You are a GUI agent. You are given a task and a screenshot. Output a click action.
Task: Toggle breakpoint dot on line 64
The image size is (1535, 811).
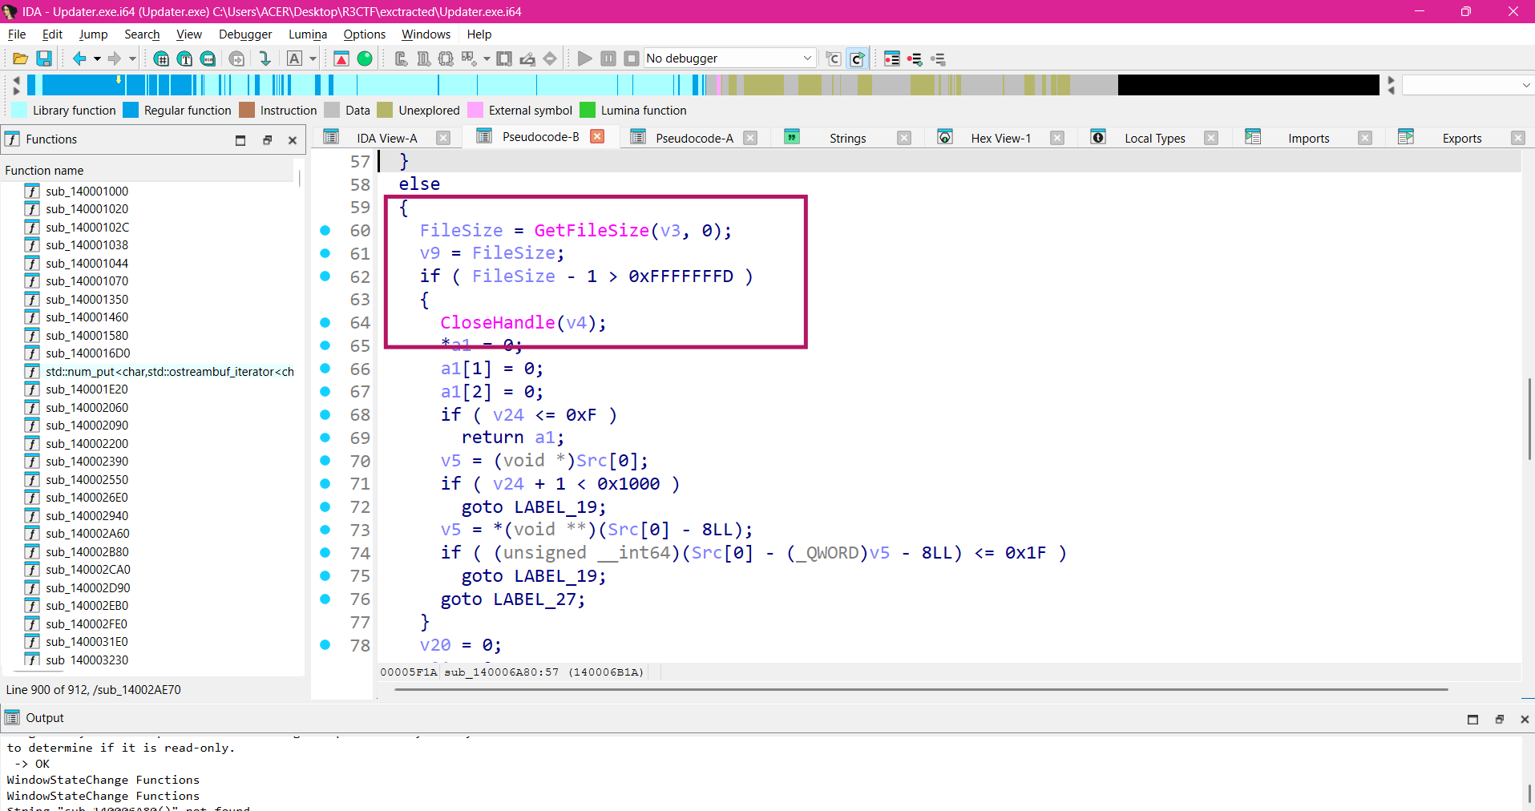(x=325, y=323)
